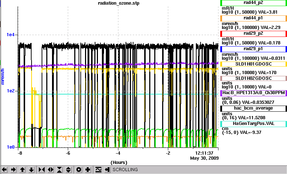Select the HaGenTargPos.VAL cyan legend entry
The width and height of the screenshot is (287, 174).
click(x=254, y=124)
